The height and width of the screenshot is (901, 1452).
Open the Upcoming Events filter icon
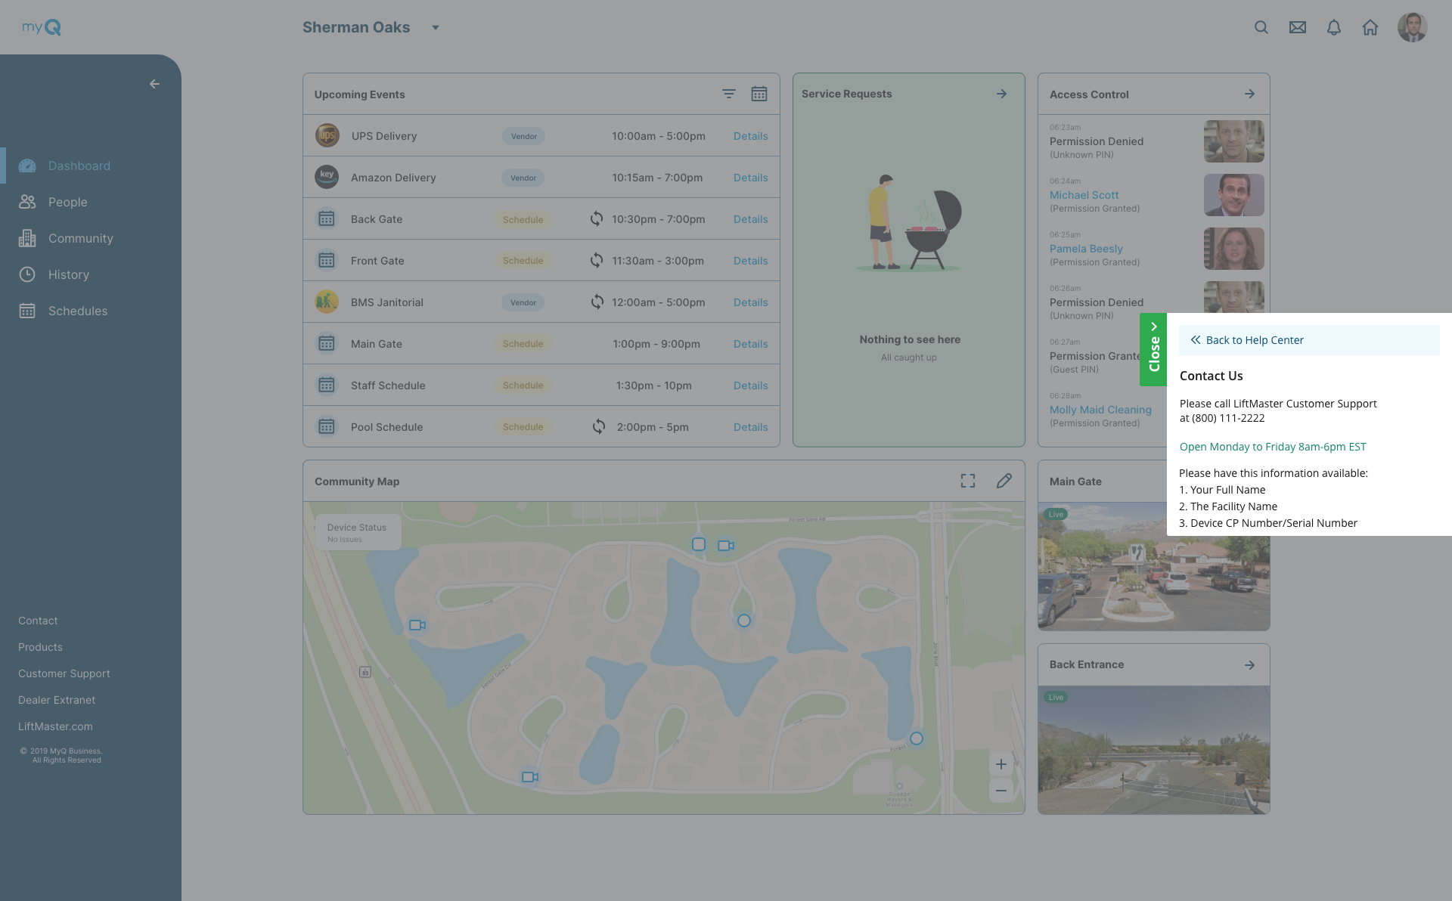coord(728,94)
